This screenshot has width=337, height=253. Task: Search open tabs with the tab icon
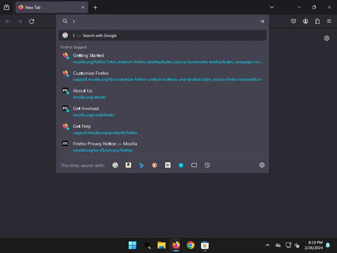pyautogui.click(x=194, y=165)
